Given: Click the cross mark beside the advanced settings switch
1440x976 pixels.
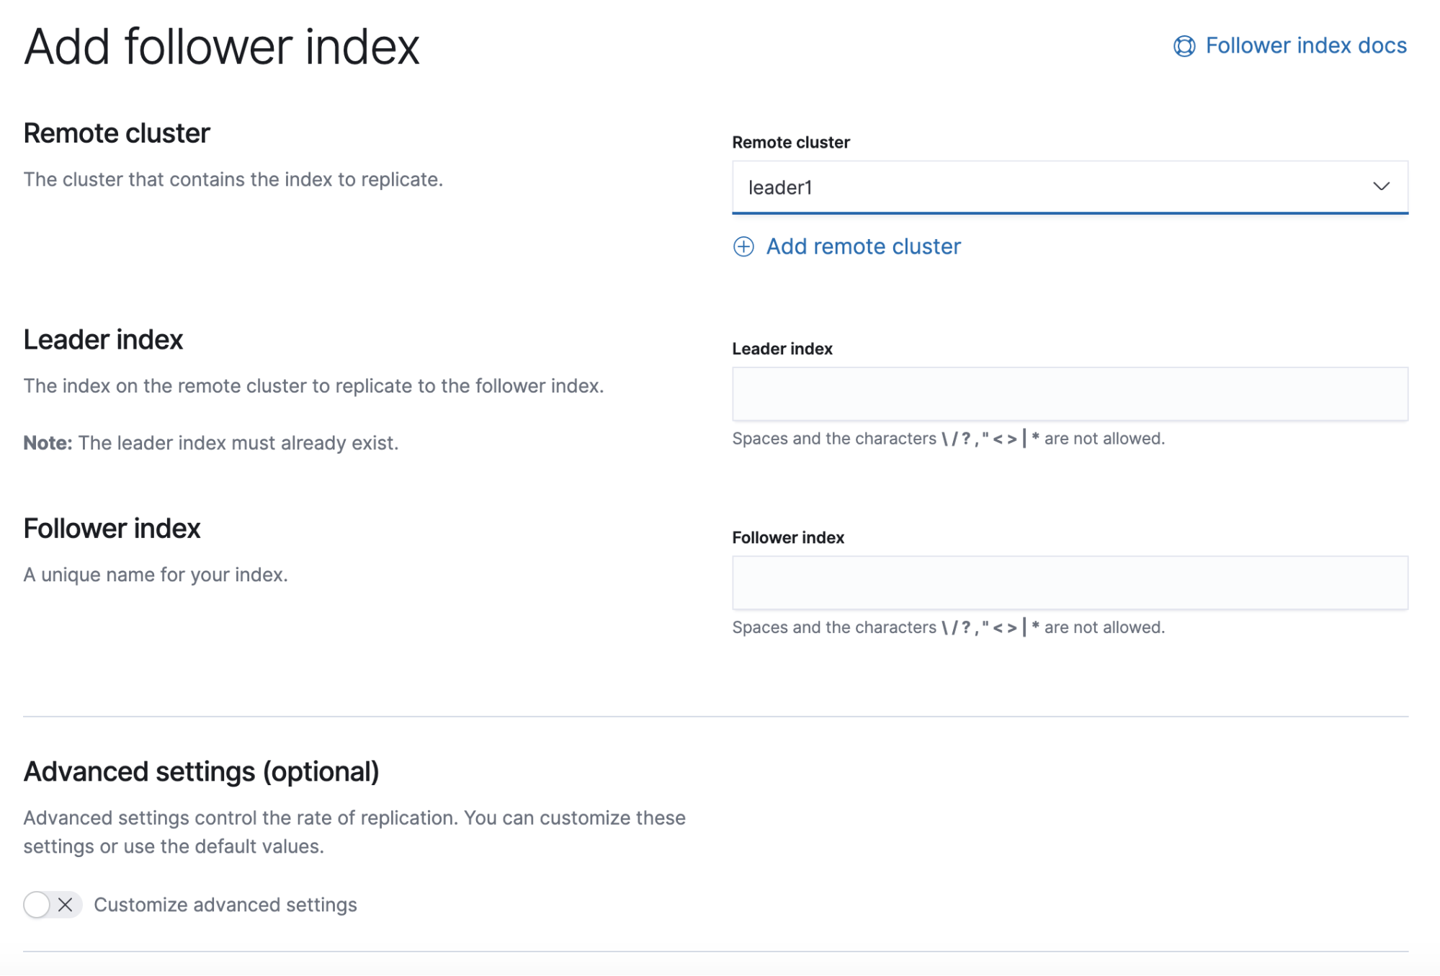Looking at the screenshot, I should [x=66, y=905].
